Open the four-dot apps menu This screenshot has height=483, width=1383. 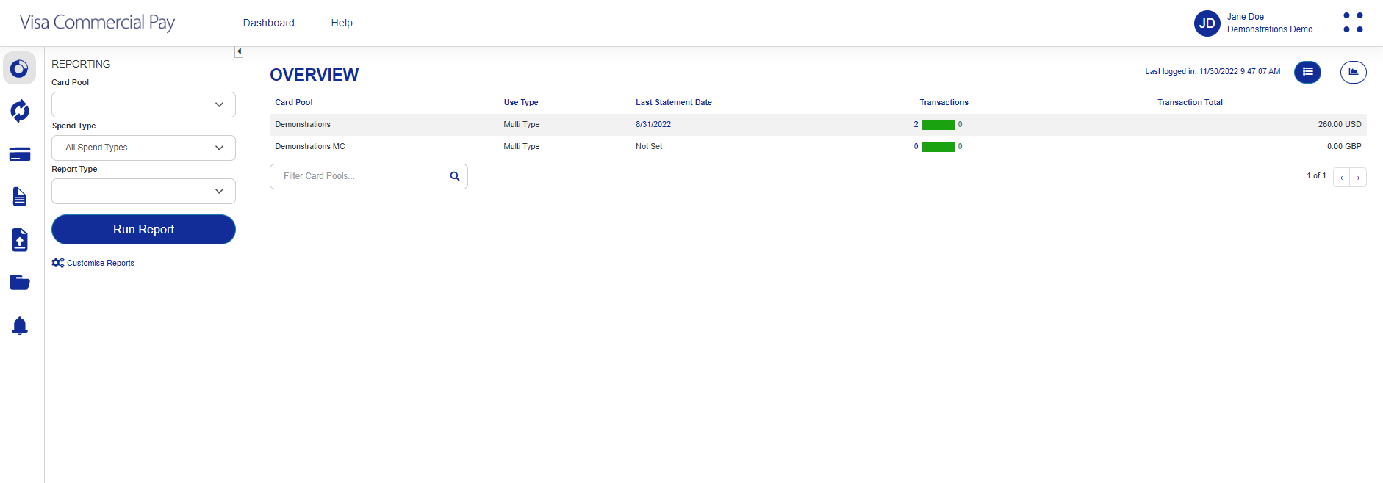pyautogui.click(x=1353, y=23)
